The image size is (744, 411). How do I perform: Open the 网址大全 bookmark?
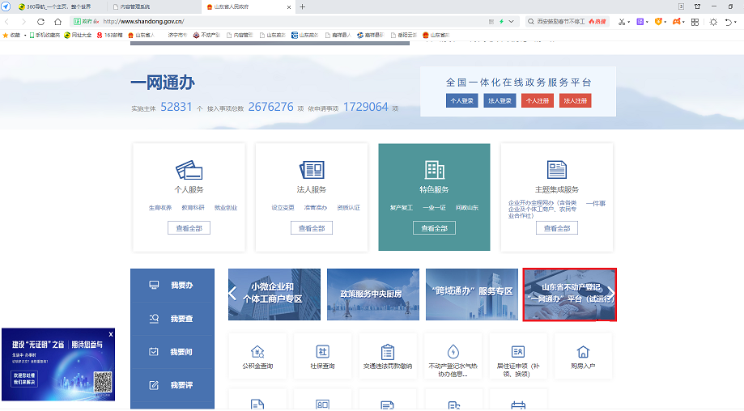(x=78, y=35)
